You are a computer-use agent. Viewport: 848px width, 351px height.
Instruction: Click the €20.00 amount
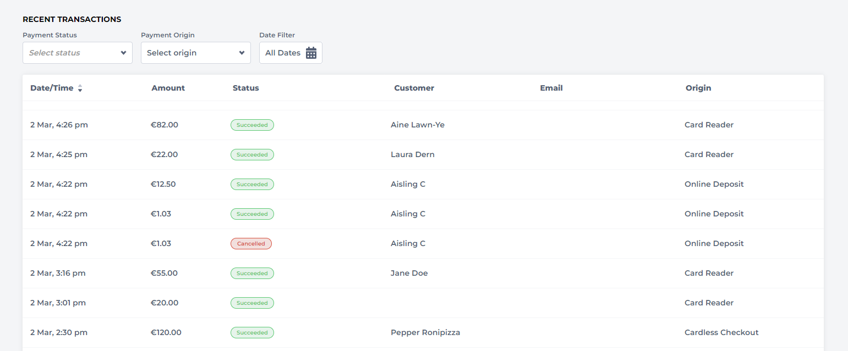click(x=165, y=303)
